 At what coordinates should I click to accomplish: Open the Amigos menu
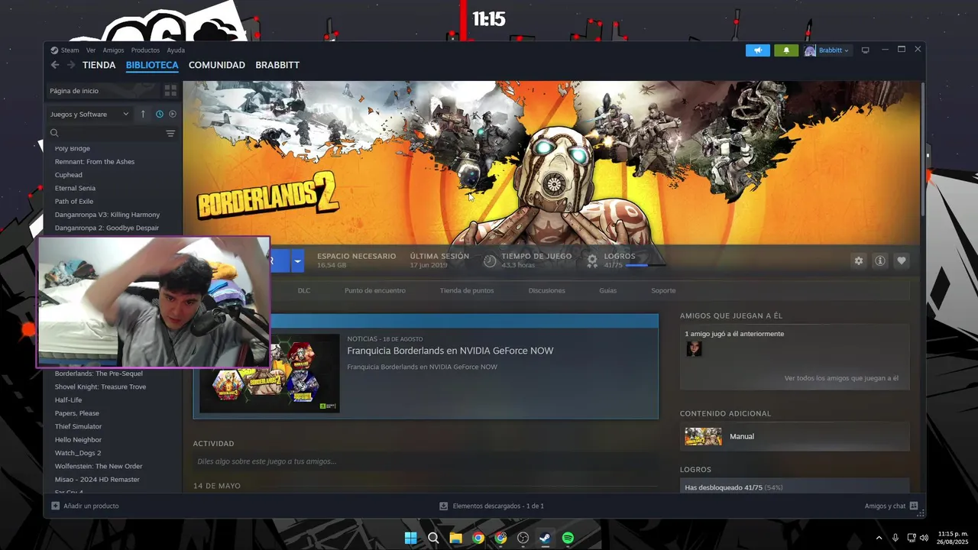(x=113, y=50)
